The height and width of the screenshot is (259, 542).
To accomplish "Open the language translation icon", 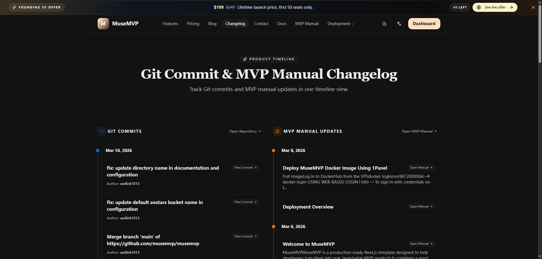I will click(399, 24).
